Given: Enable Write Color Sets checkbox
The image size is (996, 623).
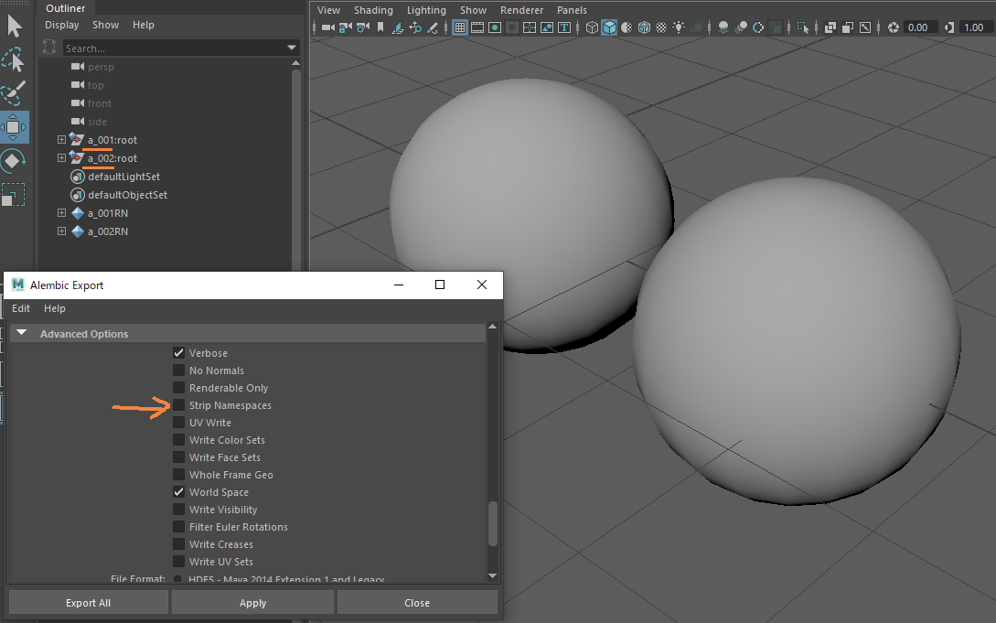Looking at the screenshot, I should 178,439.
